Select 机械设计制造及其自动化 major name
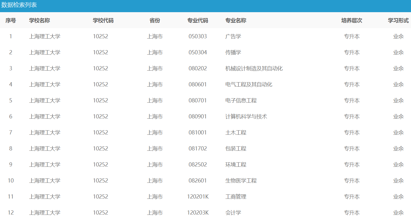The image size is (411, 219). point(254,69)
